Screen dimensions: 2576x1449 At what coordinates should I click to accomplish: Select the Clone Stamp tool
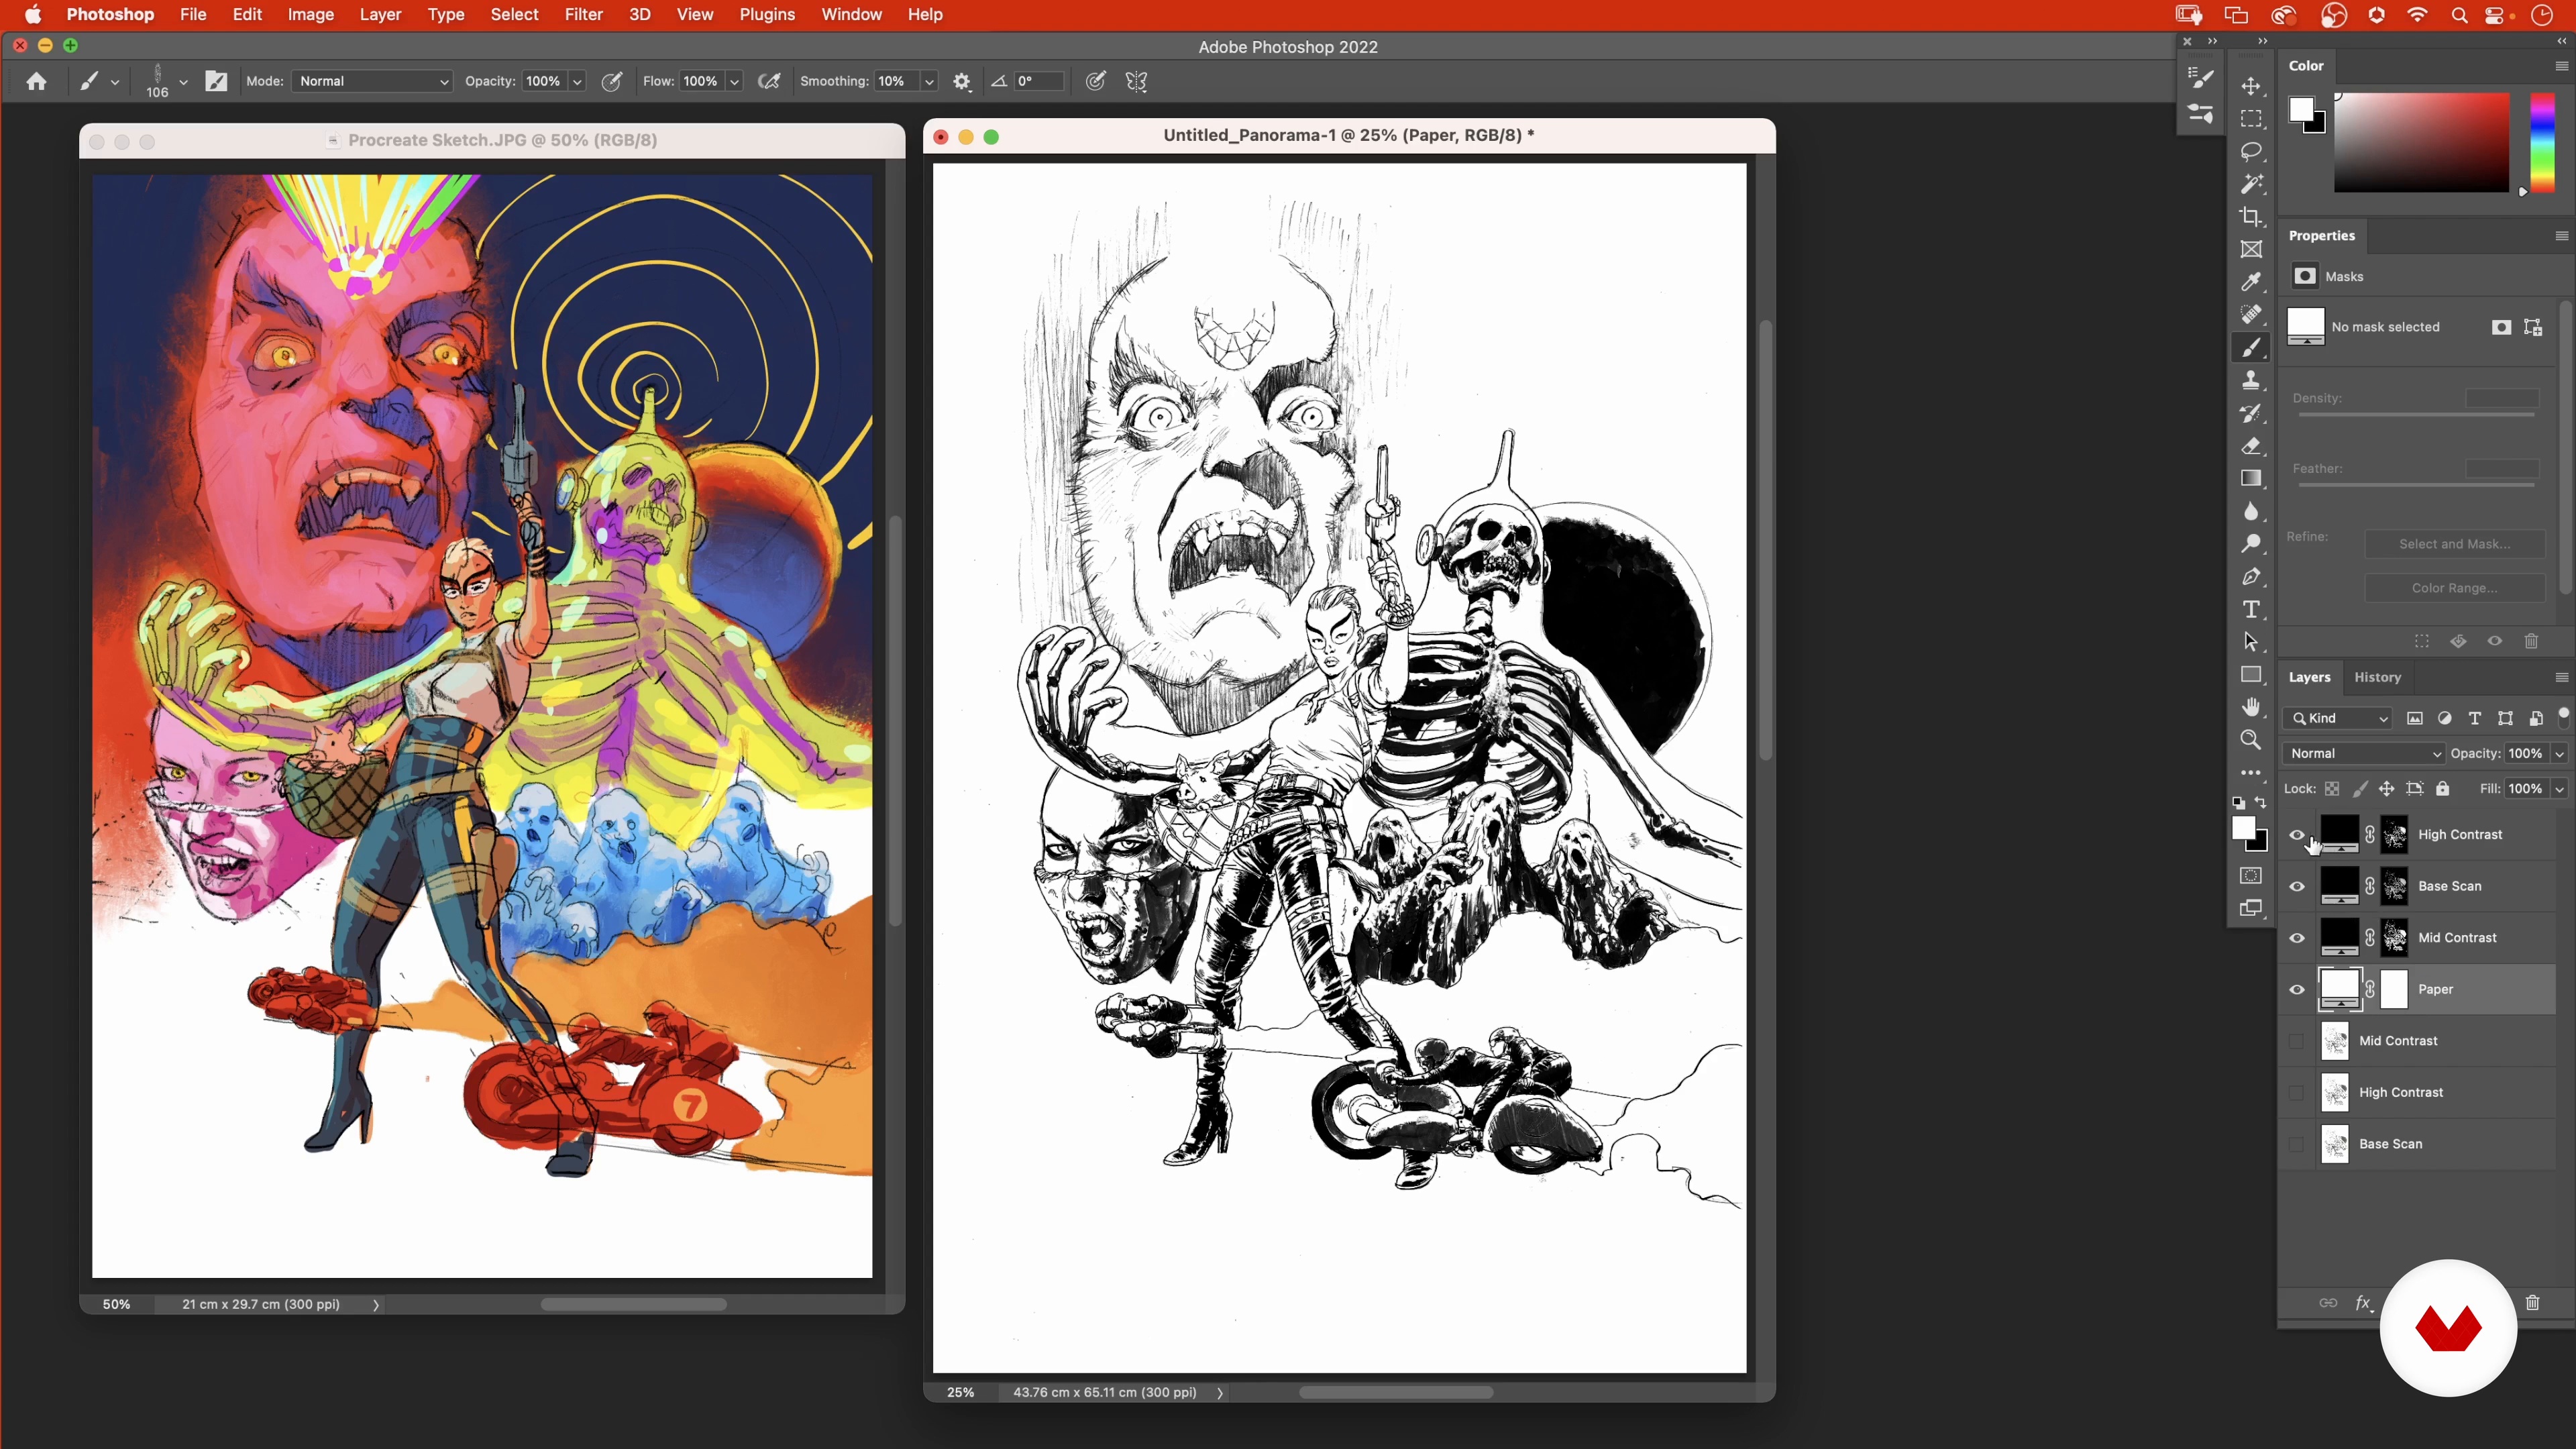(2251, 381)
